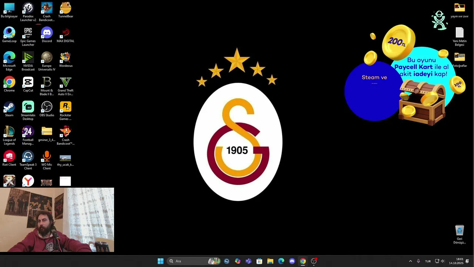Open the crossed-swords game shortcut

point(9,181)
